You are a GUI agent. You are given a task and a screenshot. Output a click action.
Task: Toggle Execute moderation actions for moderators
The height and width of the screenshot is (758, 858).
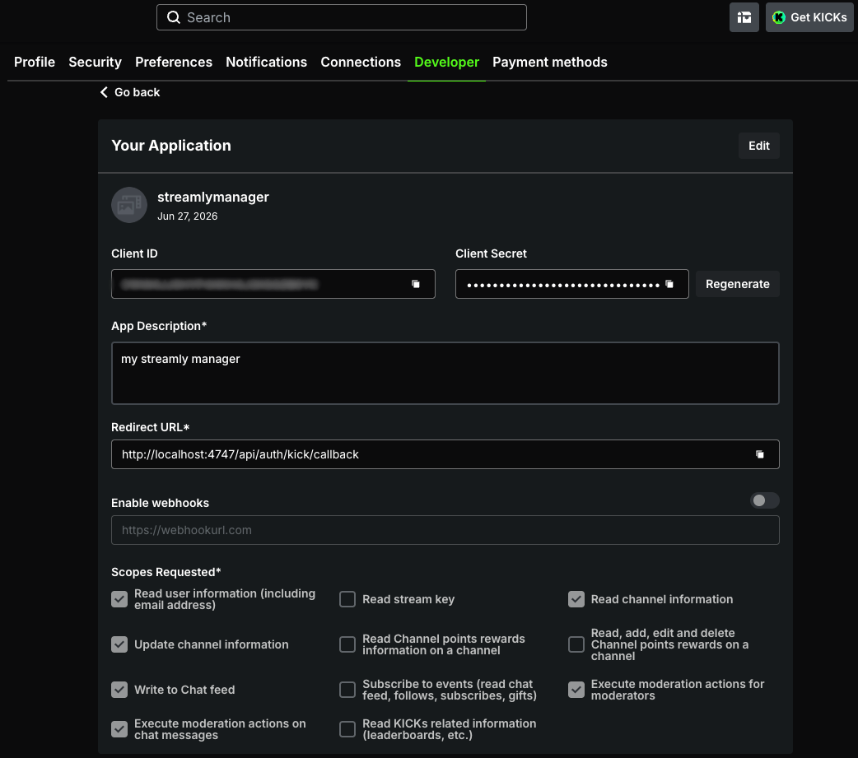[x=576, y=690]
